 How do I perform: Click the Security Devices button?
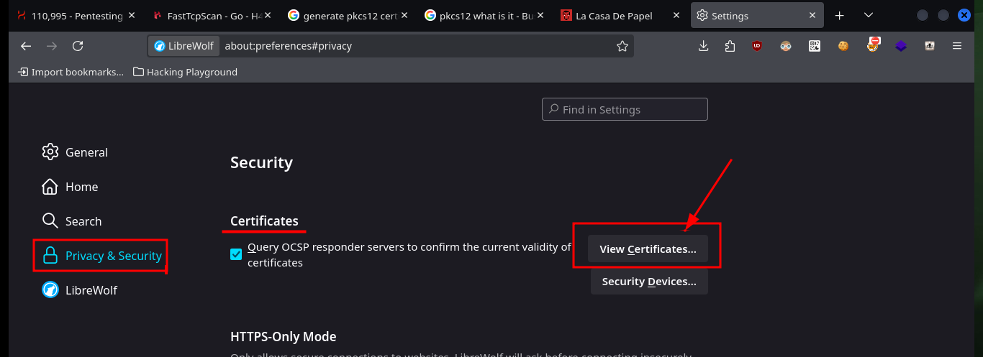(649, 282)
